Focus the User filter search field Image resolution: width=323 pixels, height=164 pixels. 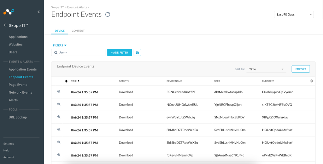click(x=78, y=52)
